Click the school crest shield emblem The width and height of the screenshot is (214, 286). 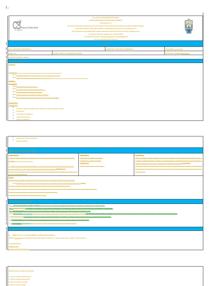(x=189, y=26)
